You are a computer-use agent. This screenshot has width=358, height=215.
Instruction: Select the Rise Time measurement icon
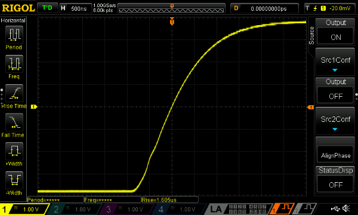pyautogui.click(x=14, y=93)
